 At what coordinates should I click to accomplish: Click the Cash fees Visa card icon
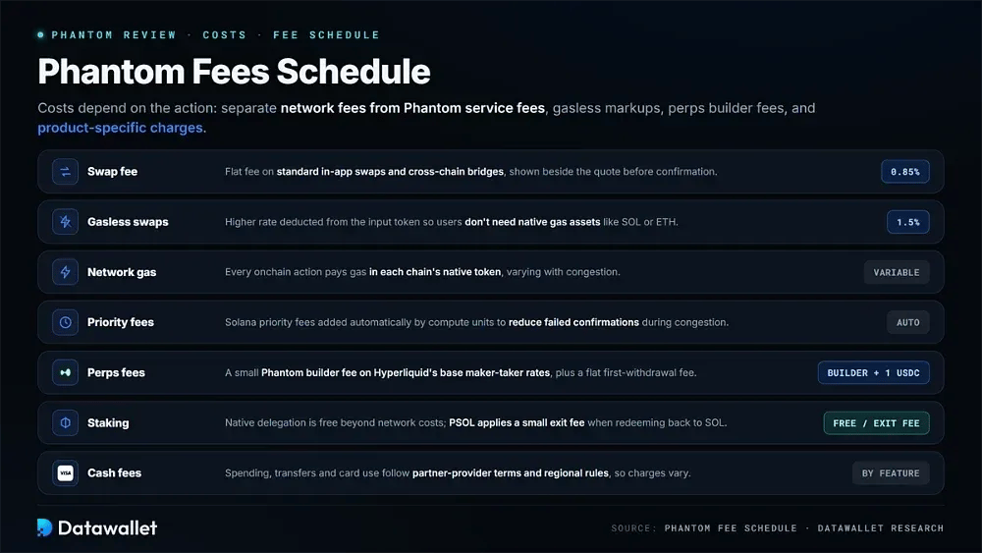click(x=65, y=472)
